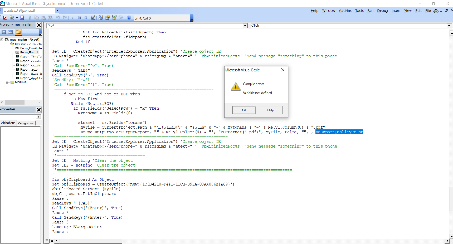Toggle Folders icon in Project panel

click(x=18, y=32)
